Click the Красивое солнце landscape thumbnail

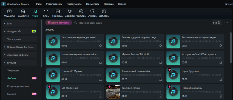pos(113,92)
